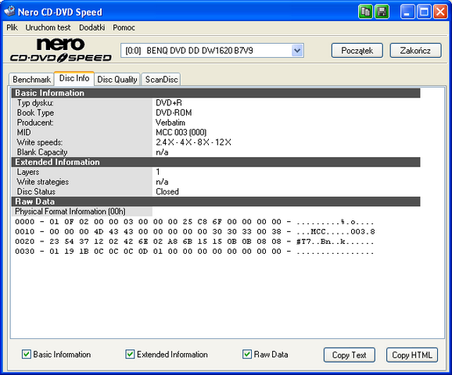Disable the Raw Data checkbox
The image size is (452, 375).
pos(247,354)
